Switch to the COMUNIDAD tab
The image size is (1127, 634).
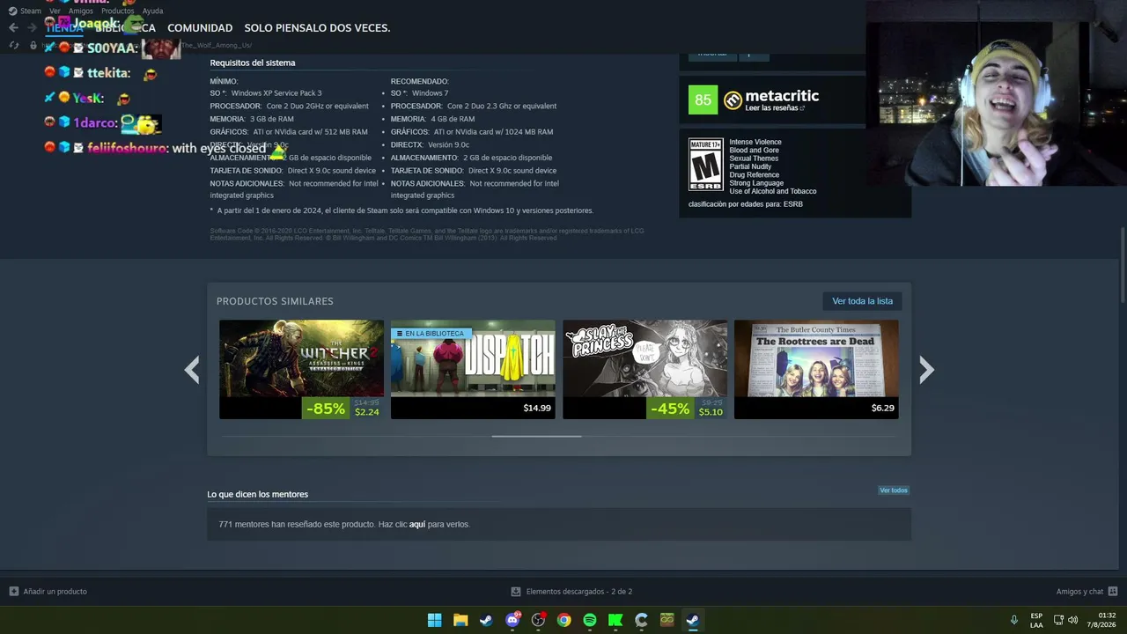(200, 28)
